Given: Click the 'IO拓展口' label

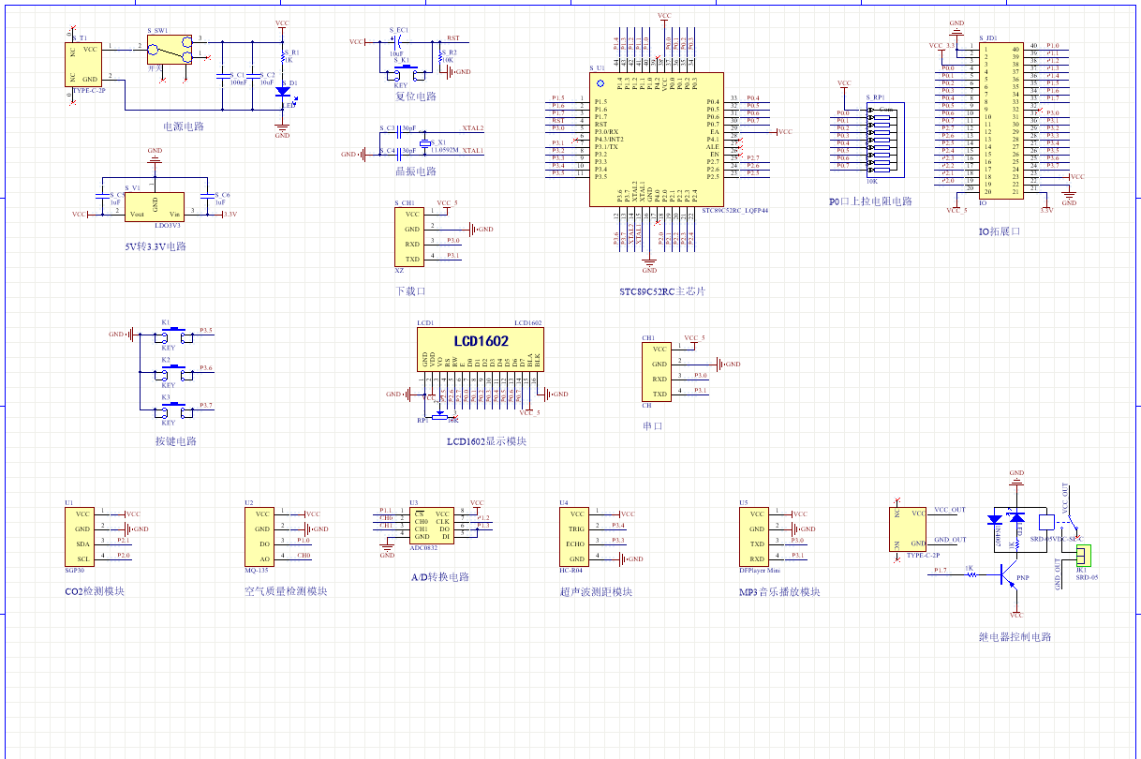Looking at the screenshot, I should [x=1000, y=231].
